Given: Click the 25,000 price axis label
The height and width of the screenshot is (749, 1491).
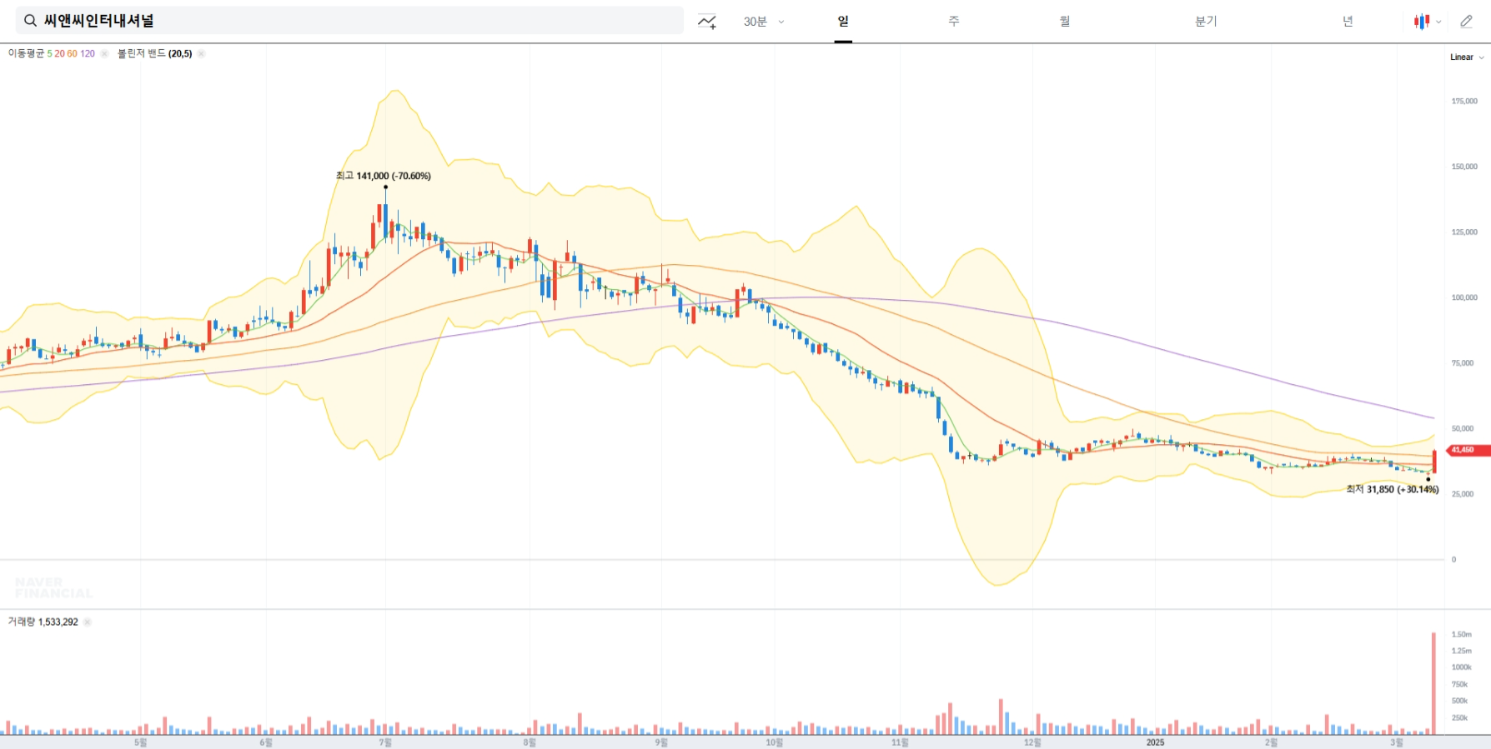Looking at the screenshot, I should pyautogui.click(x=1463, y=494).
